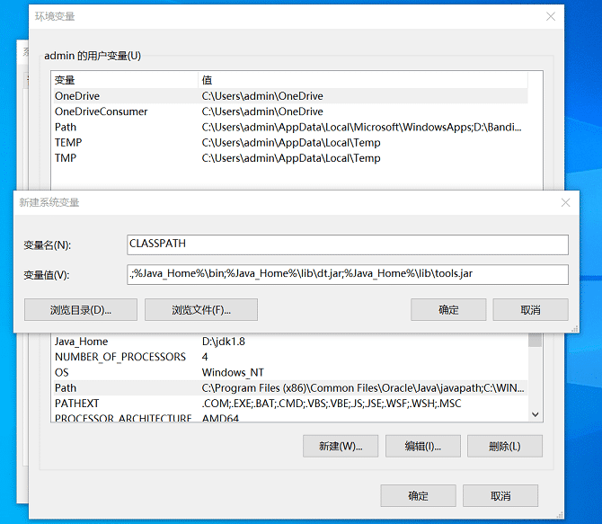Click the Windows_NT value cell

(x=233, y=372)
